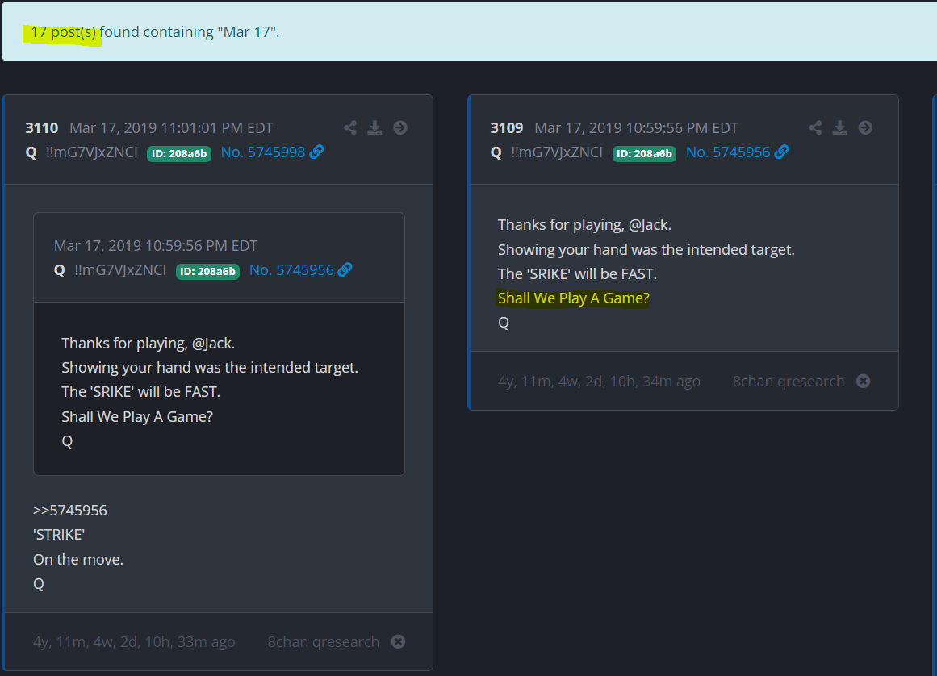This screenshot has width=937, height=676.
Task: Click post 3109's header timestamp Mar 17, 2019 10:59:56 PM EDT
Action: (636, 127)
